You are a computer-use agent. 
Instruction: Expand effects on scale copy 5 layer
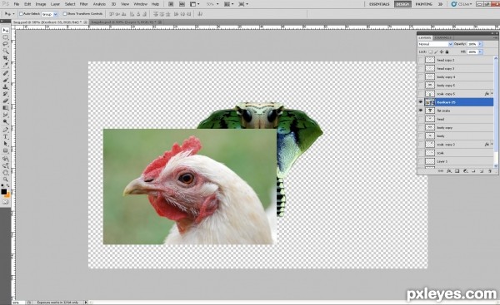tap(492, 94)
